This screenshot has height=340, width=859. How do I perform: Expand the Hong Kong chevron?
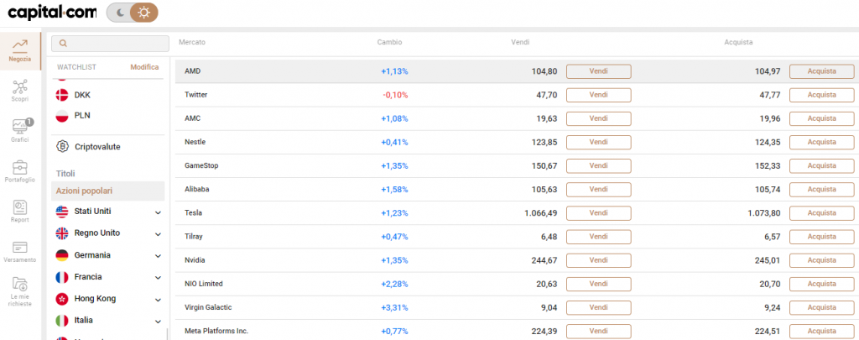coord(158,300)
